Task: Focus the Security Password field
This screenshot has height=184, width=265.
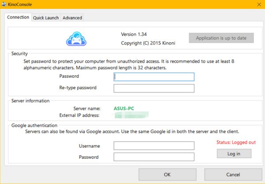Action: pyautogui.click(x=154, y=77)
